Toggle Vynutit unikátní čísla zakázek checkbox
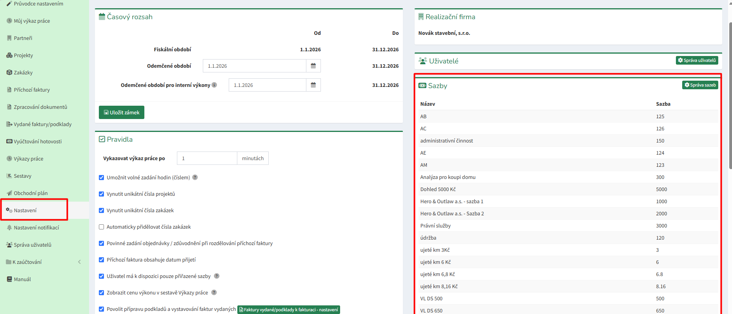Screen dimensions: 732x314 [x=102, y=210]
